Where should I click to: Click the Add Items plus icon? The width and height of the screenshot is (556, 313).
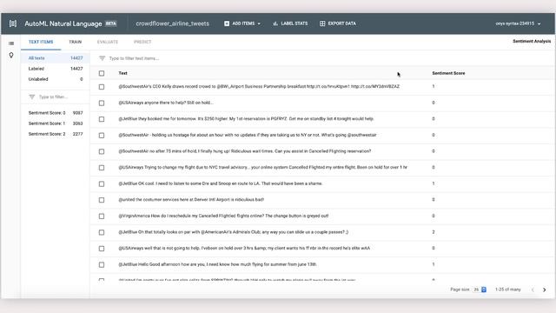(x=227, y=23)
